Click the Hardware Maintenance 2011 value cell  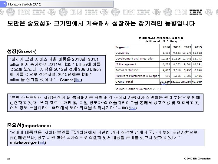coord(176,76)
